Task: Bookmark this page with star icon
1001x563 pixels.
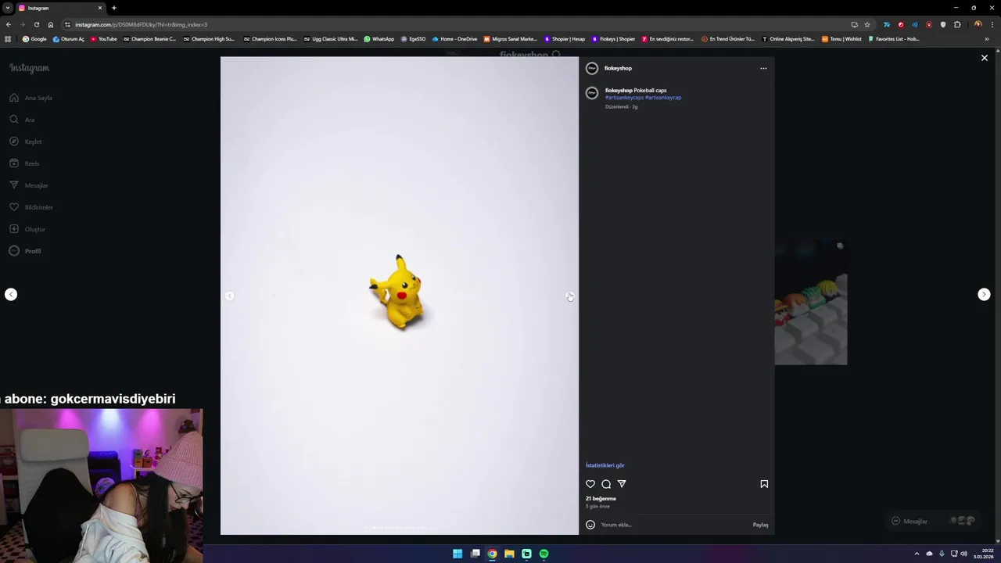Action: [x=867, y=24]
